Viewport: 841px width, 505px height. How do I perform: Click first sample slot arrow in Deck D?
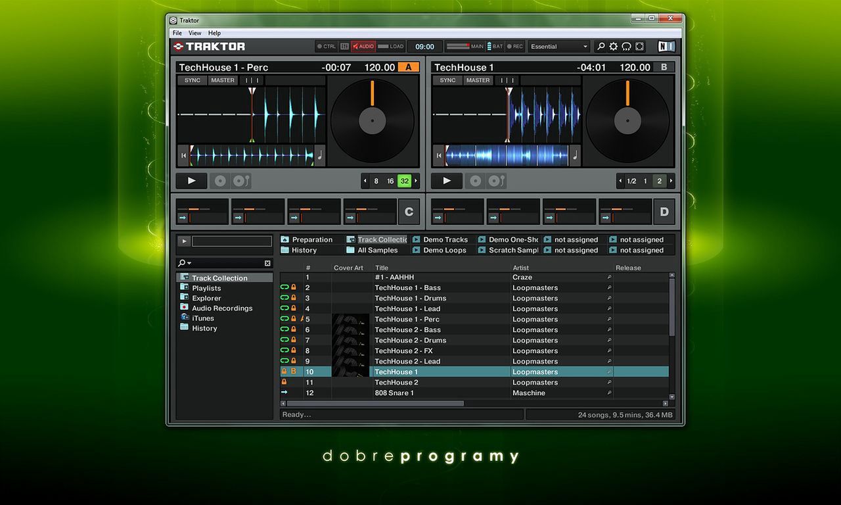pyautogui.click(x=438, y=218)
